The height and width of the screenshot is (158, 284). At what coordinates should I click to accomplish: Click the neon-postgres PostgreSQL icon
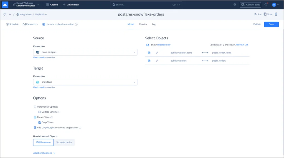38,52
